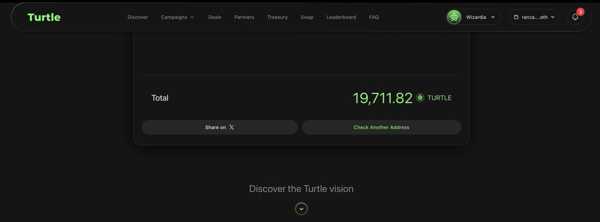This screenshot has height=222, width=600.
Task: Go to the Deals page
Action: [x=214, y=17]
